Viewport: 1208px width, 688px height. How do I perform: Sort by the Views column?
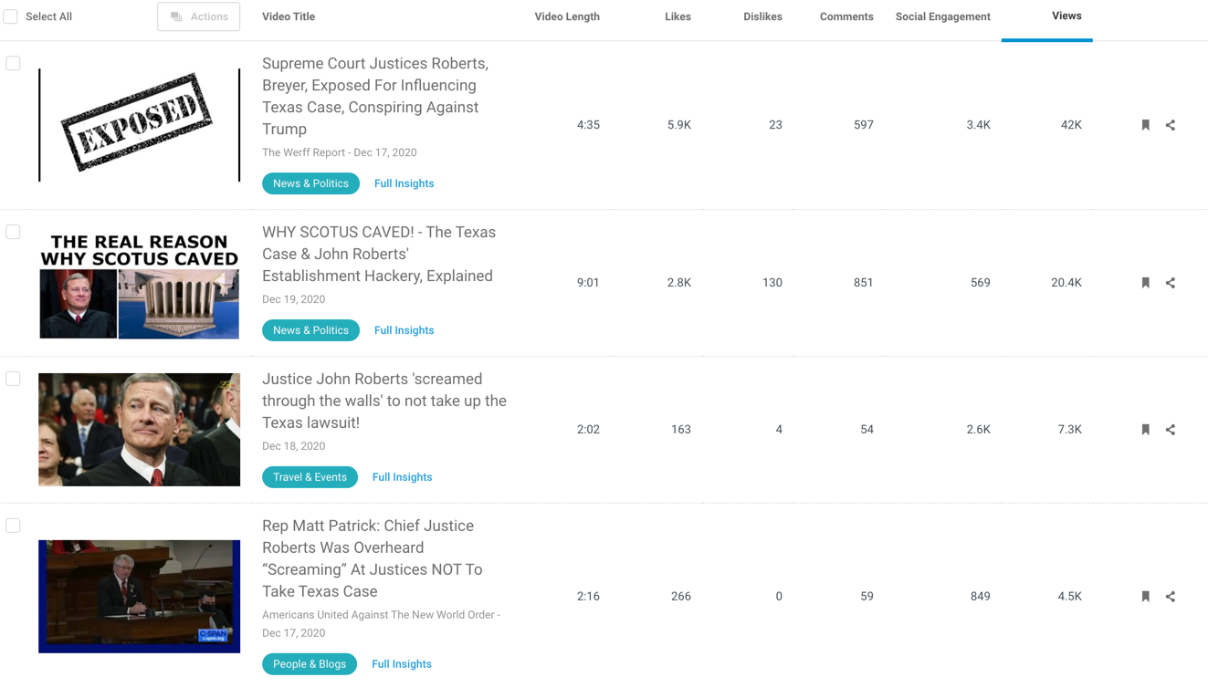[x=1066, y=16]
